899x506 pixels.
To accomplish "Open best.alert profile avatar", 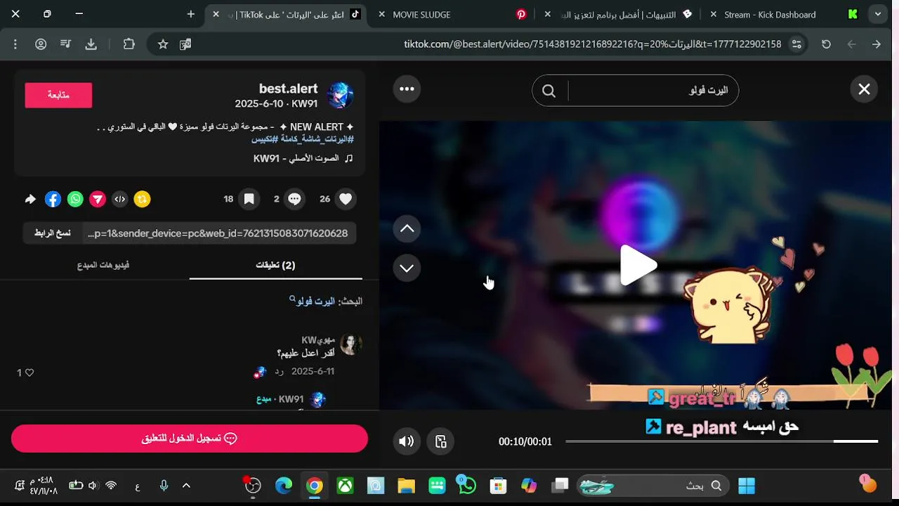I will (341, 95).
